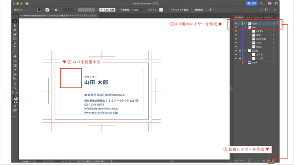The width and height of the screenshot is (294, 165).
Task: Hide the トンボ sublayer eye icon
Action: coord(236,59)
